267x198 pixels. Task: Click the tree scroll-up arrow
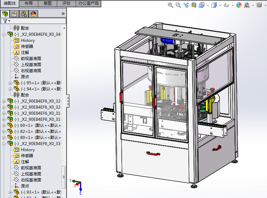tap(64, 28)
